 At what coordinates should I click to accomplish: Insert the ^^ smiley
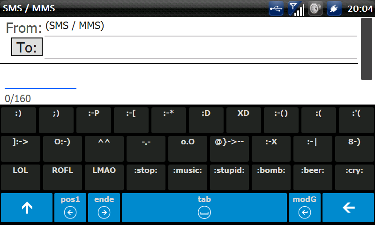104,149
